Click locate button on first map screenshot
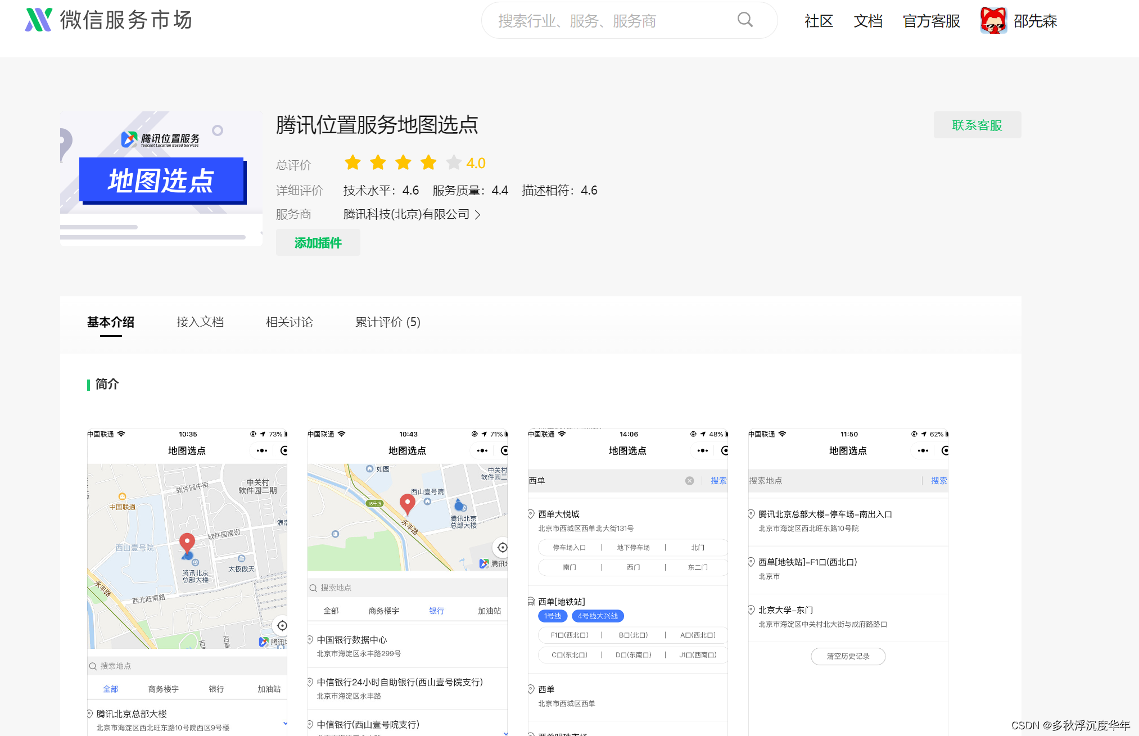This screenshot has width=1139, height=736. (282, 626)
